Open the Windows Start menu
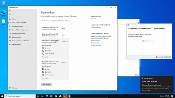This screenshot has width=175, height=98. (2, 96)
